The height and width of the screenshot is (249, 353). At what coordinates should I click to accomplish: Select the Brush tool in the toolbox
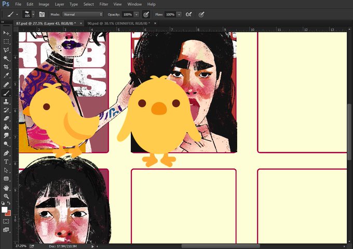(6, 93)
